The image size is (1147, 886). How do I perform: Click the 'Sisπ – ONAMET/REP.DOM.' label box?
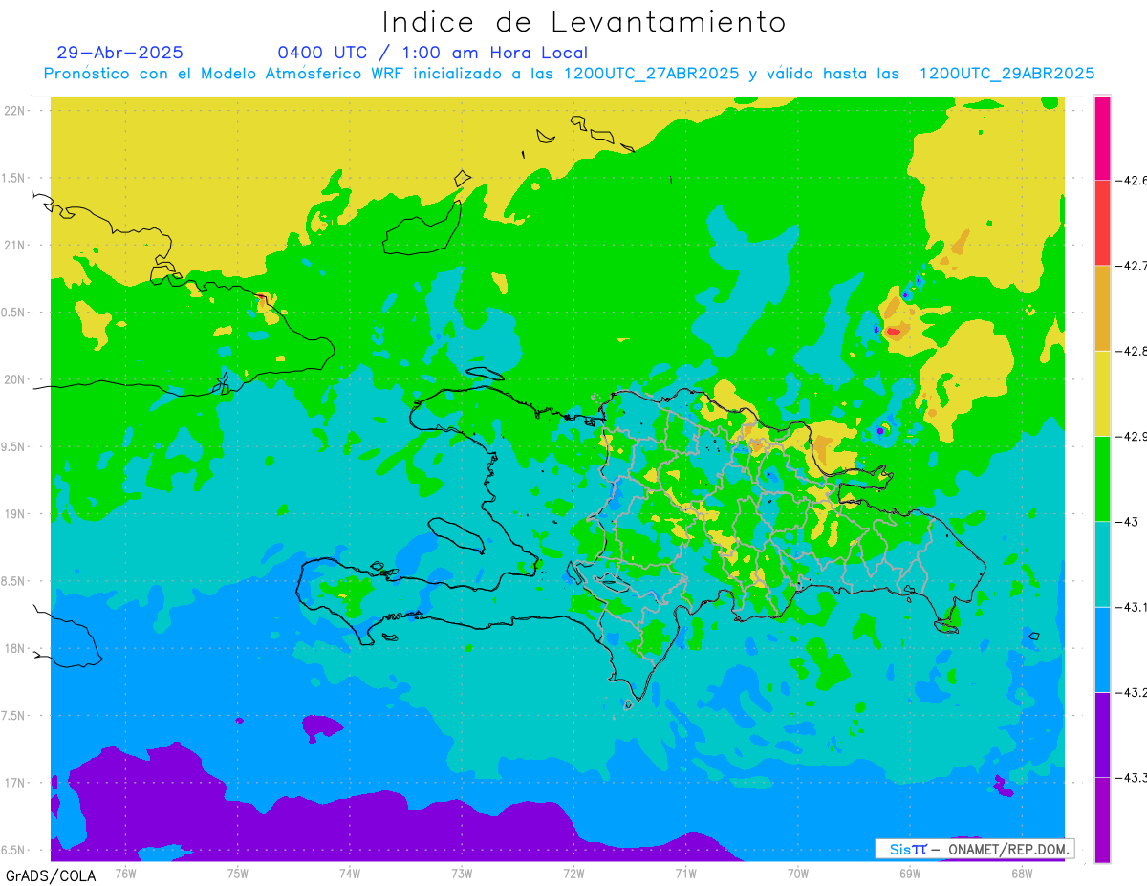[974, 849]
